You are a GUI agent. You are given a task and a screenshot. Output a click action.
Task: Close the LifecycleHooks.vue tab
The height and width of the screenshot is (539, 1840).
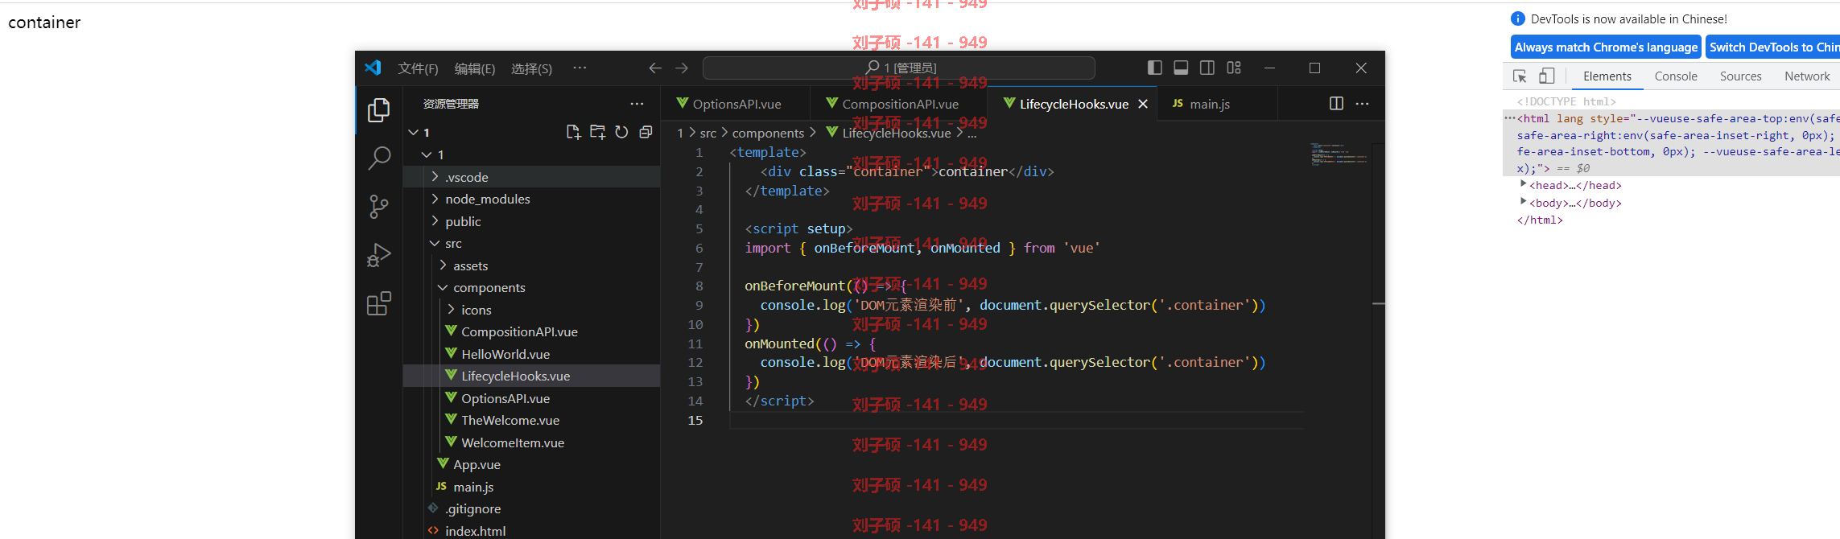tap(1143, 104)
